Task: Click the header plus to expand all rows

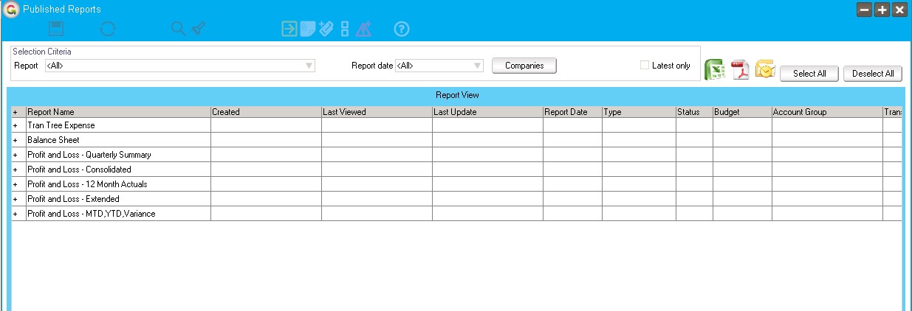Action: (16, 112)
